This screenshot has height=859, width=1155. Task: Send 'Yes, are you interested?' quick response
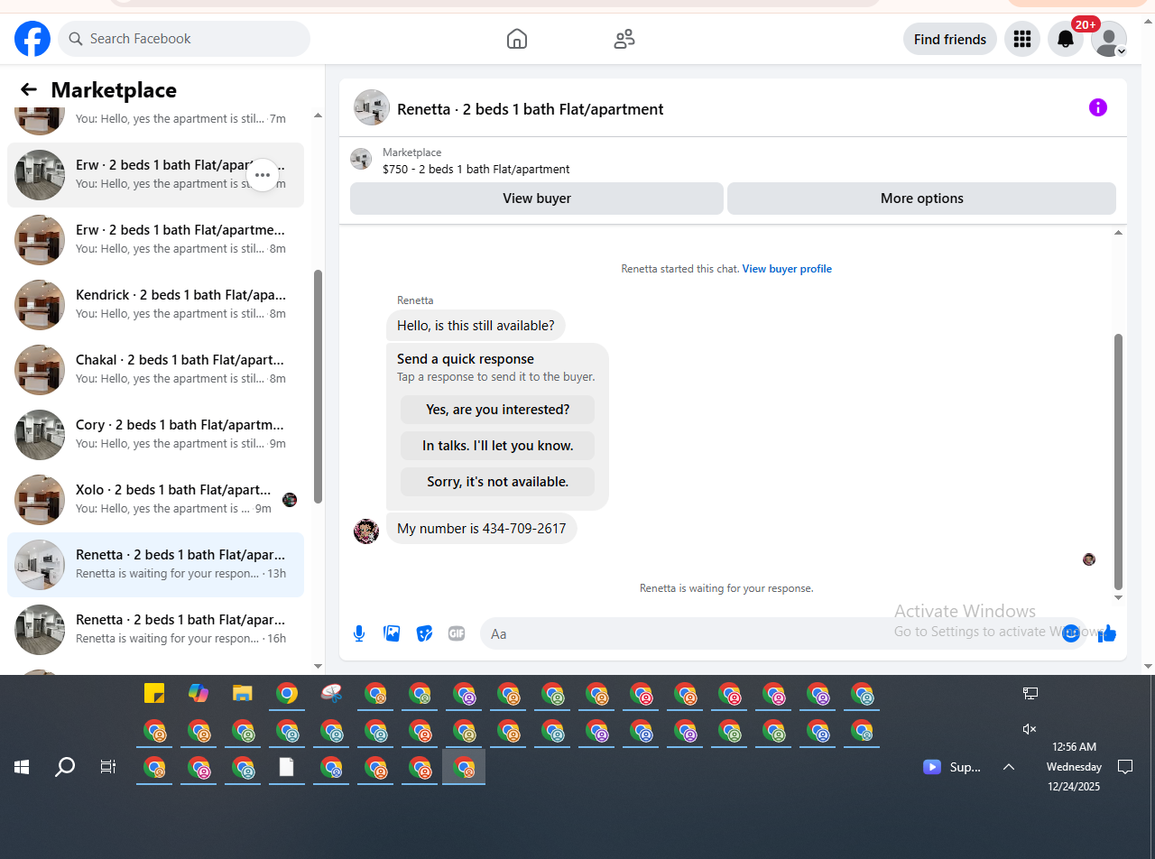coord(498,410)
